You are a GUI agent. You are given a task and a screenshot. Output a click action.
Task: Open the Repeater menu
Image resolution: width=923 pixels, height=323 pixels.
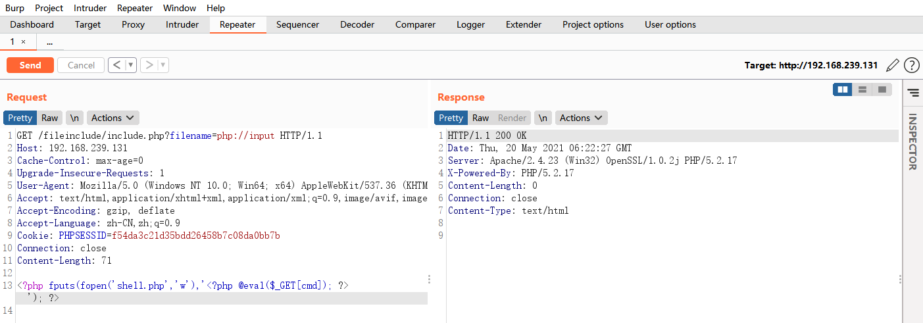click(x=135, y=8)
